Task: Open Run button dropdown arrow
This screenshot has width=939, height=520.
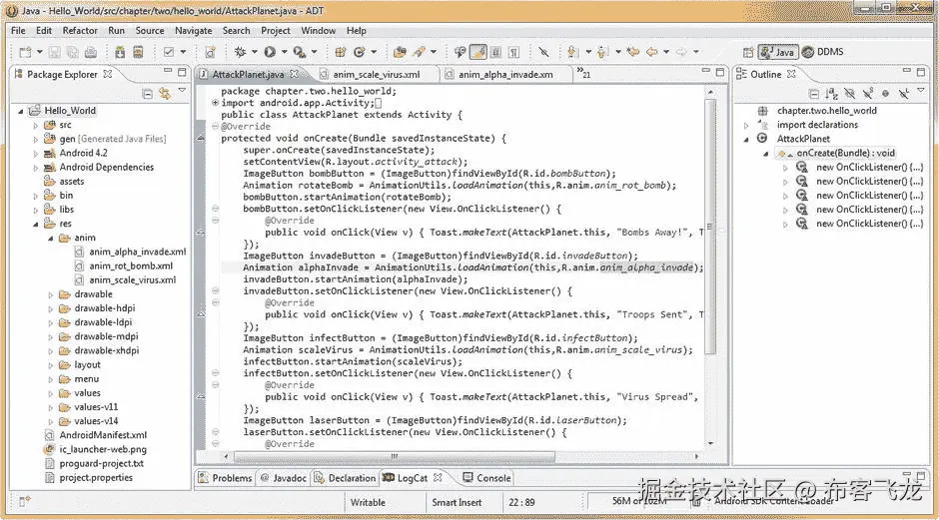Action: click(x=284, y=52)
